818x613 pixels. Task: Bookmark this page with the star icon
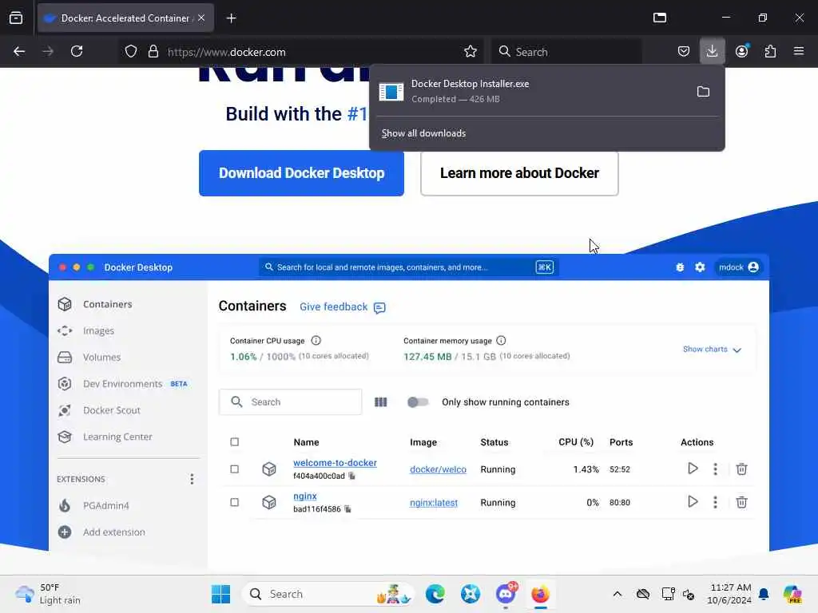470,52
